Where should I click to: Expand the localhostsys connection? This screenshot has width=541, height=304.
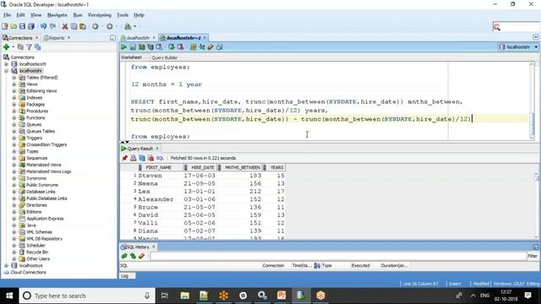(6, 266)
